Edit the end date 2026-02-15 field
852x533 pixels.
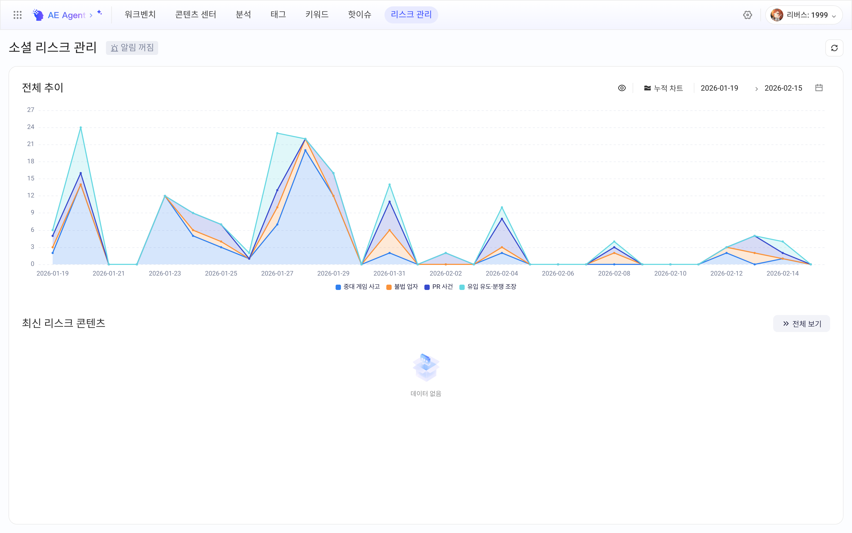pyautogui.click(x=783, y=88)
